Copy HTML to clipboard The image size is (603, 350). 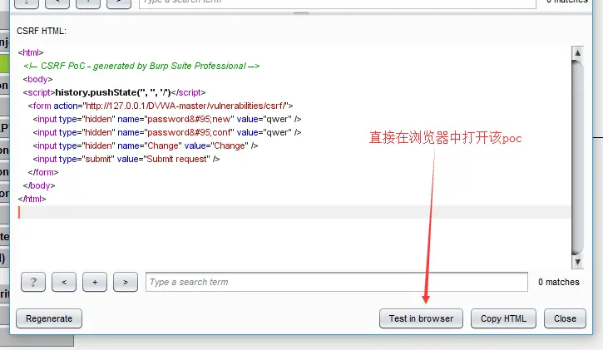coord(503,318)
